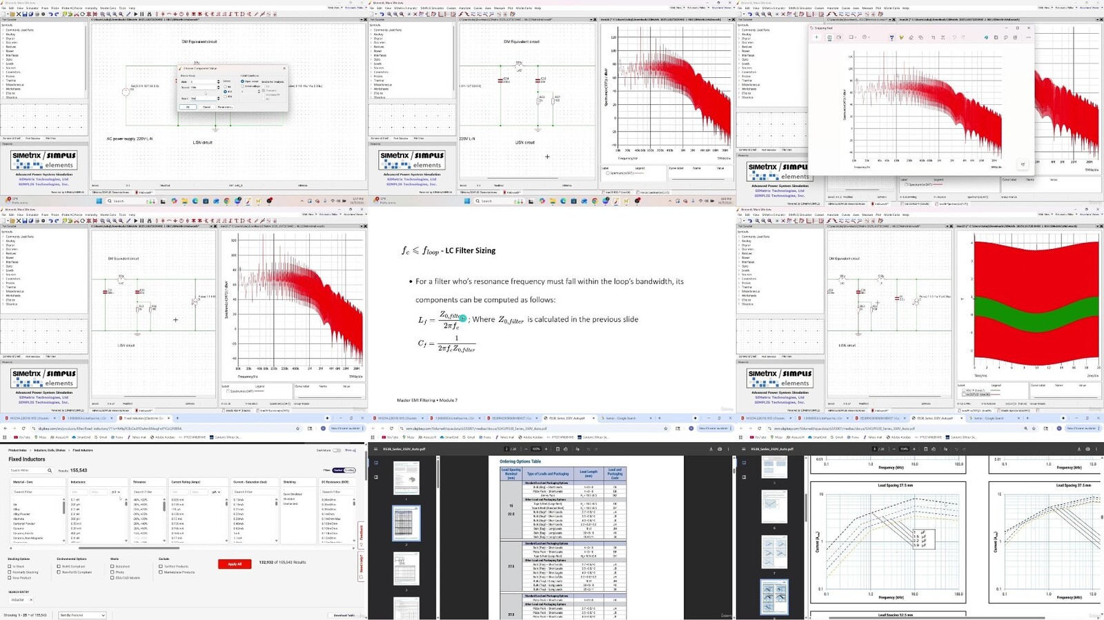The image size is (1104, 620).
Task: Check the In Stock stocking option
Action: click(x=10, y=566)
